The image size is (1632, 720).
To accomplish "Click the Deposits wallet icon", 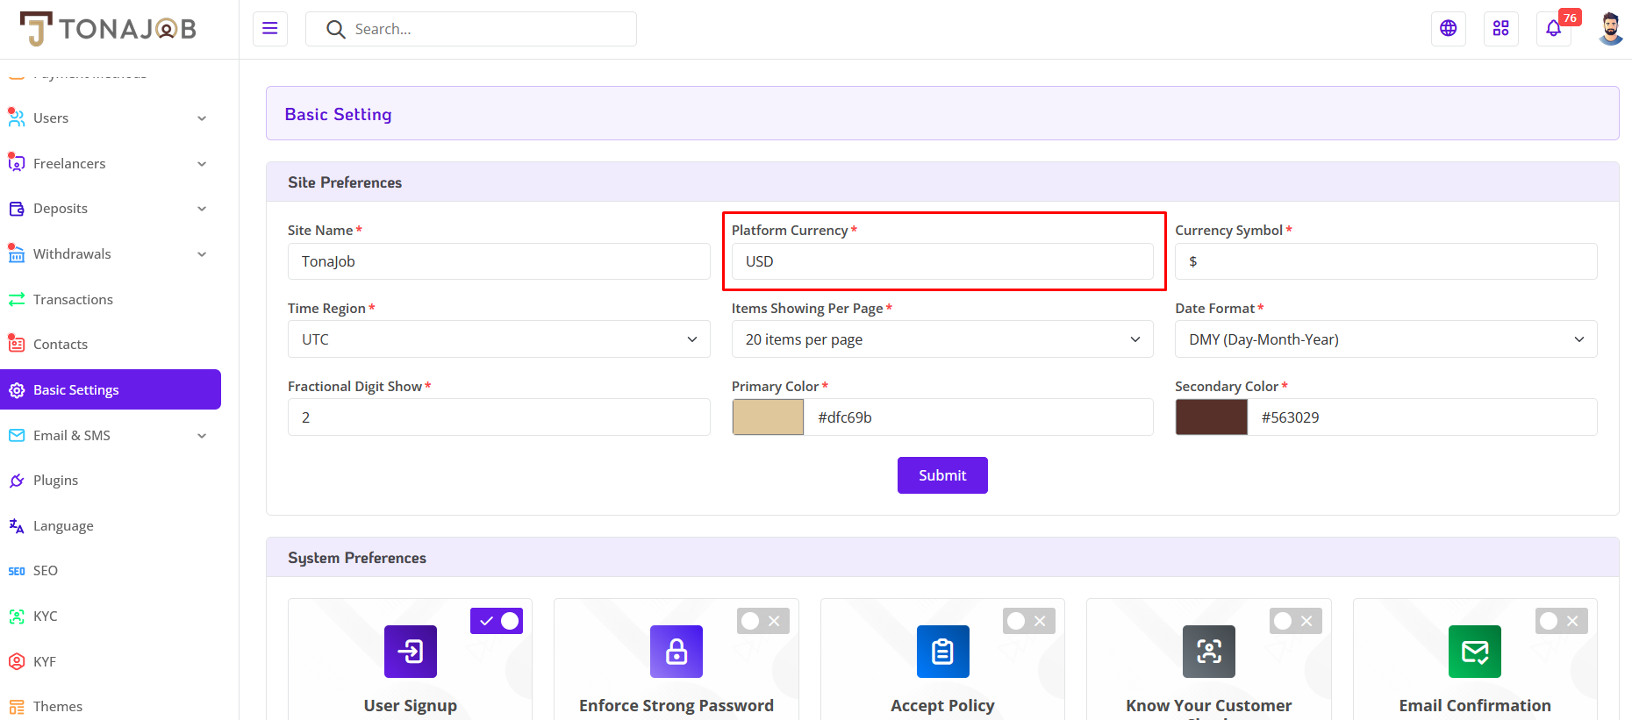I will click(17, 209).
